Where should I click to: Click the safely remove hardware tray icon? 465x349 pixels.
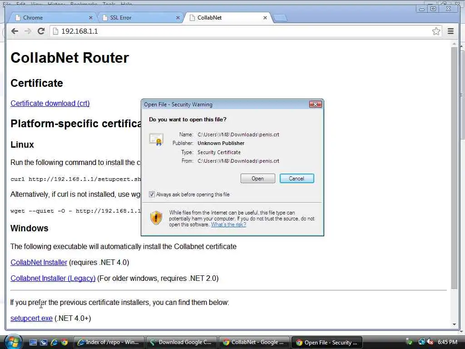click(x=409, y=342)
